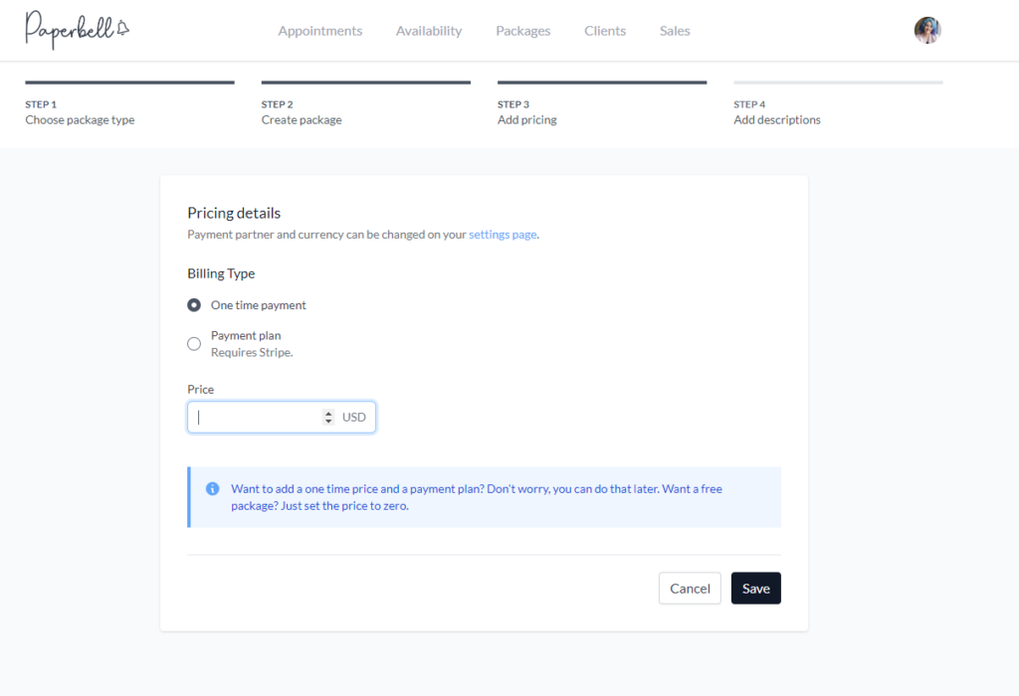The image size is (1019, 696).
Task: Click the blue info icon in notice
Action: click(213, 489)
